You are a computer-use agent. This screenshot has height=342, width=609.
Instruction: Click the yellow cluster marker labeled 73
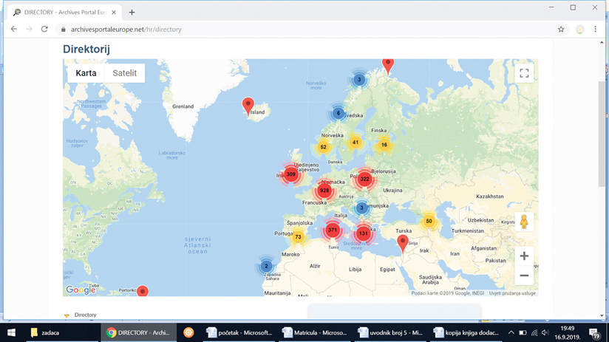click(298, 237)
